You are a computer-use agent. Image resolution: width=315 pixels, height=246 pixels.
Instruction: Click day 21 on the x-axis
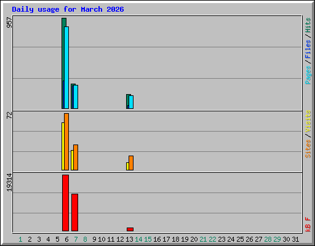[203, 239]
